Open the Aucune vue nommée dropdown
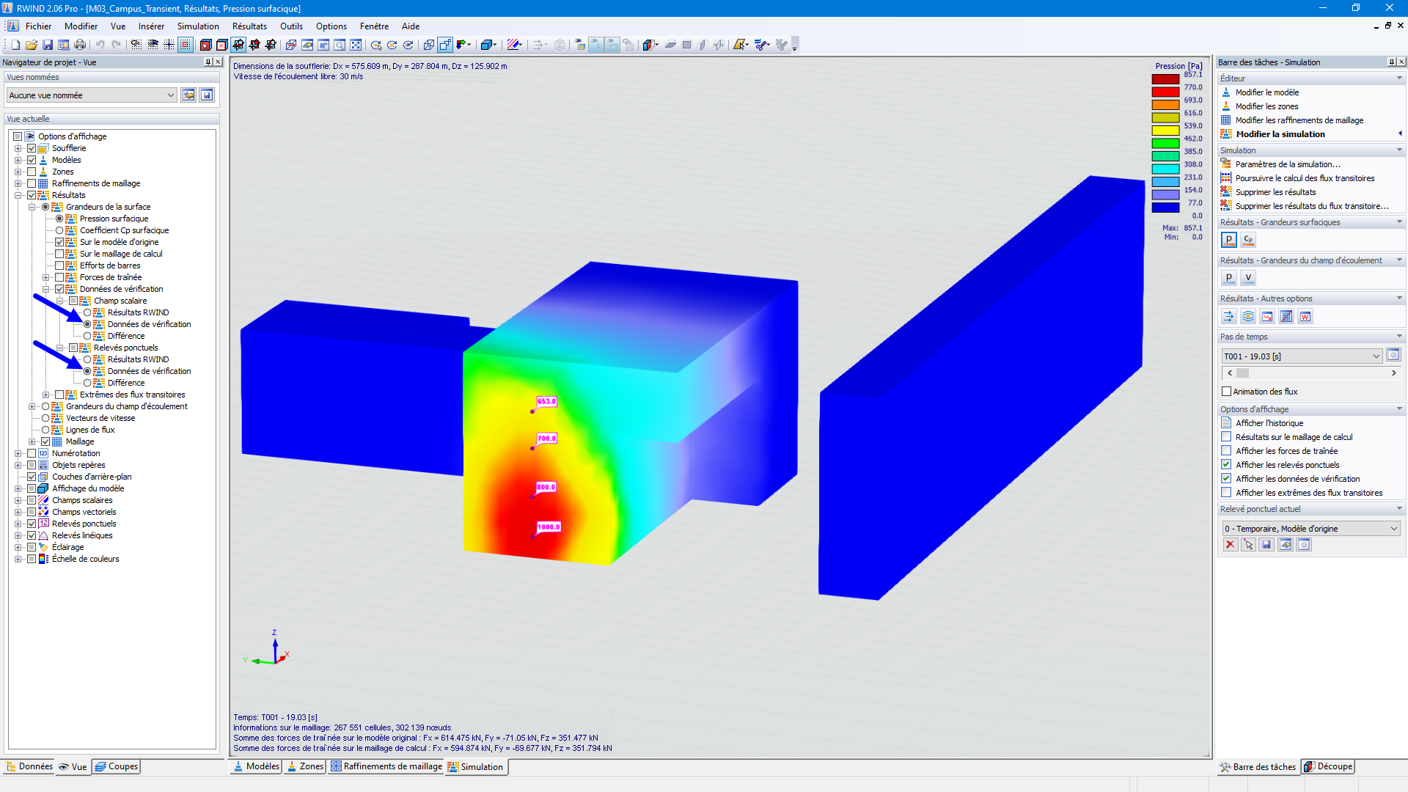This screenshot has height=792, width=1408. (170, 95)
